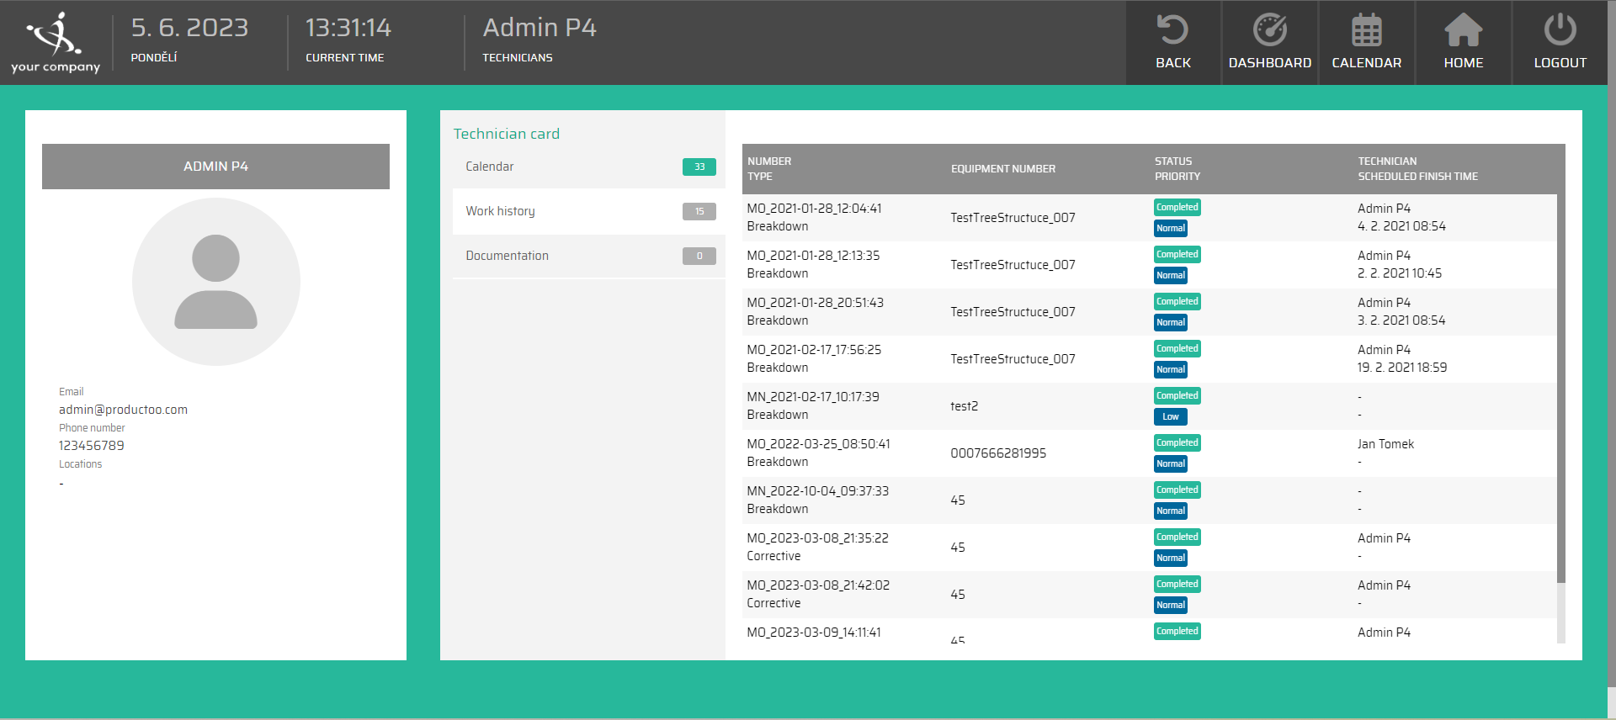Open work order MO_2021-01-28_12:04:41
This screenshot has width=1616, height=720.
tap(814, 209)
